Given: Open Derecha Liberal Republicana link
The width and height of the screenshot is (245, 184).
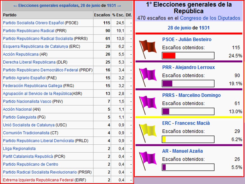Looking at the screenshot, I should click(x=29, y=62).
